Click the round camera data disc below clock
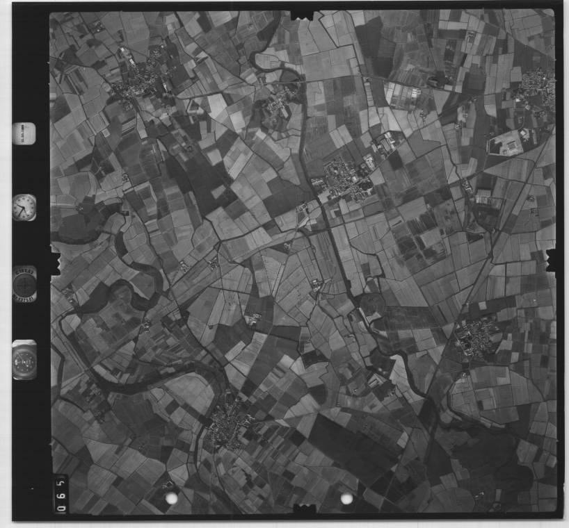 [24, 283]
